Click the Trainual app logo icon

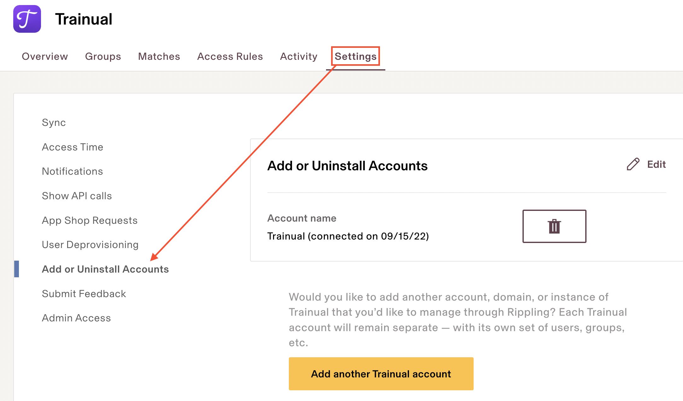coord(27,19)
